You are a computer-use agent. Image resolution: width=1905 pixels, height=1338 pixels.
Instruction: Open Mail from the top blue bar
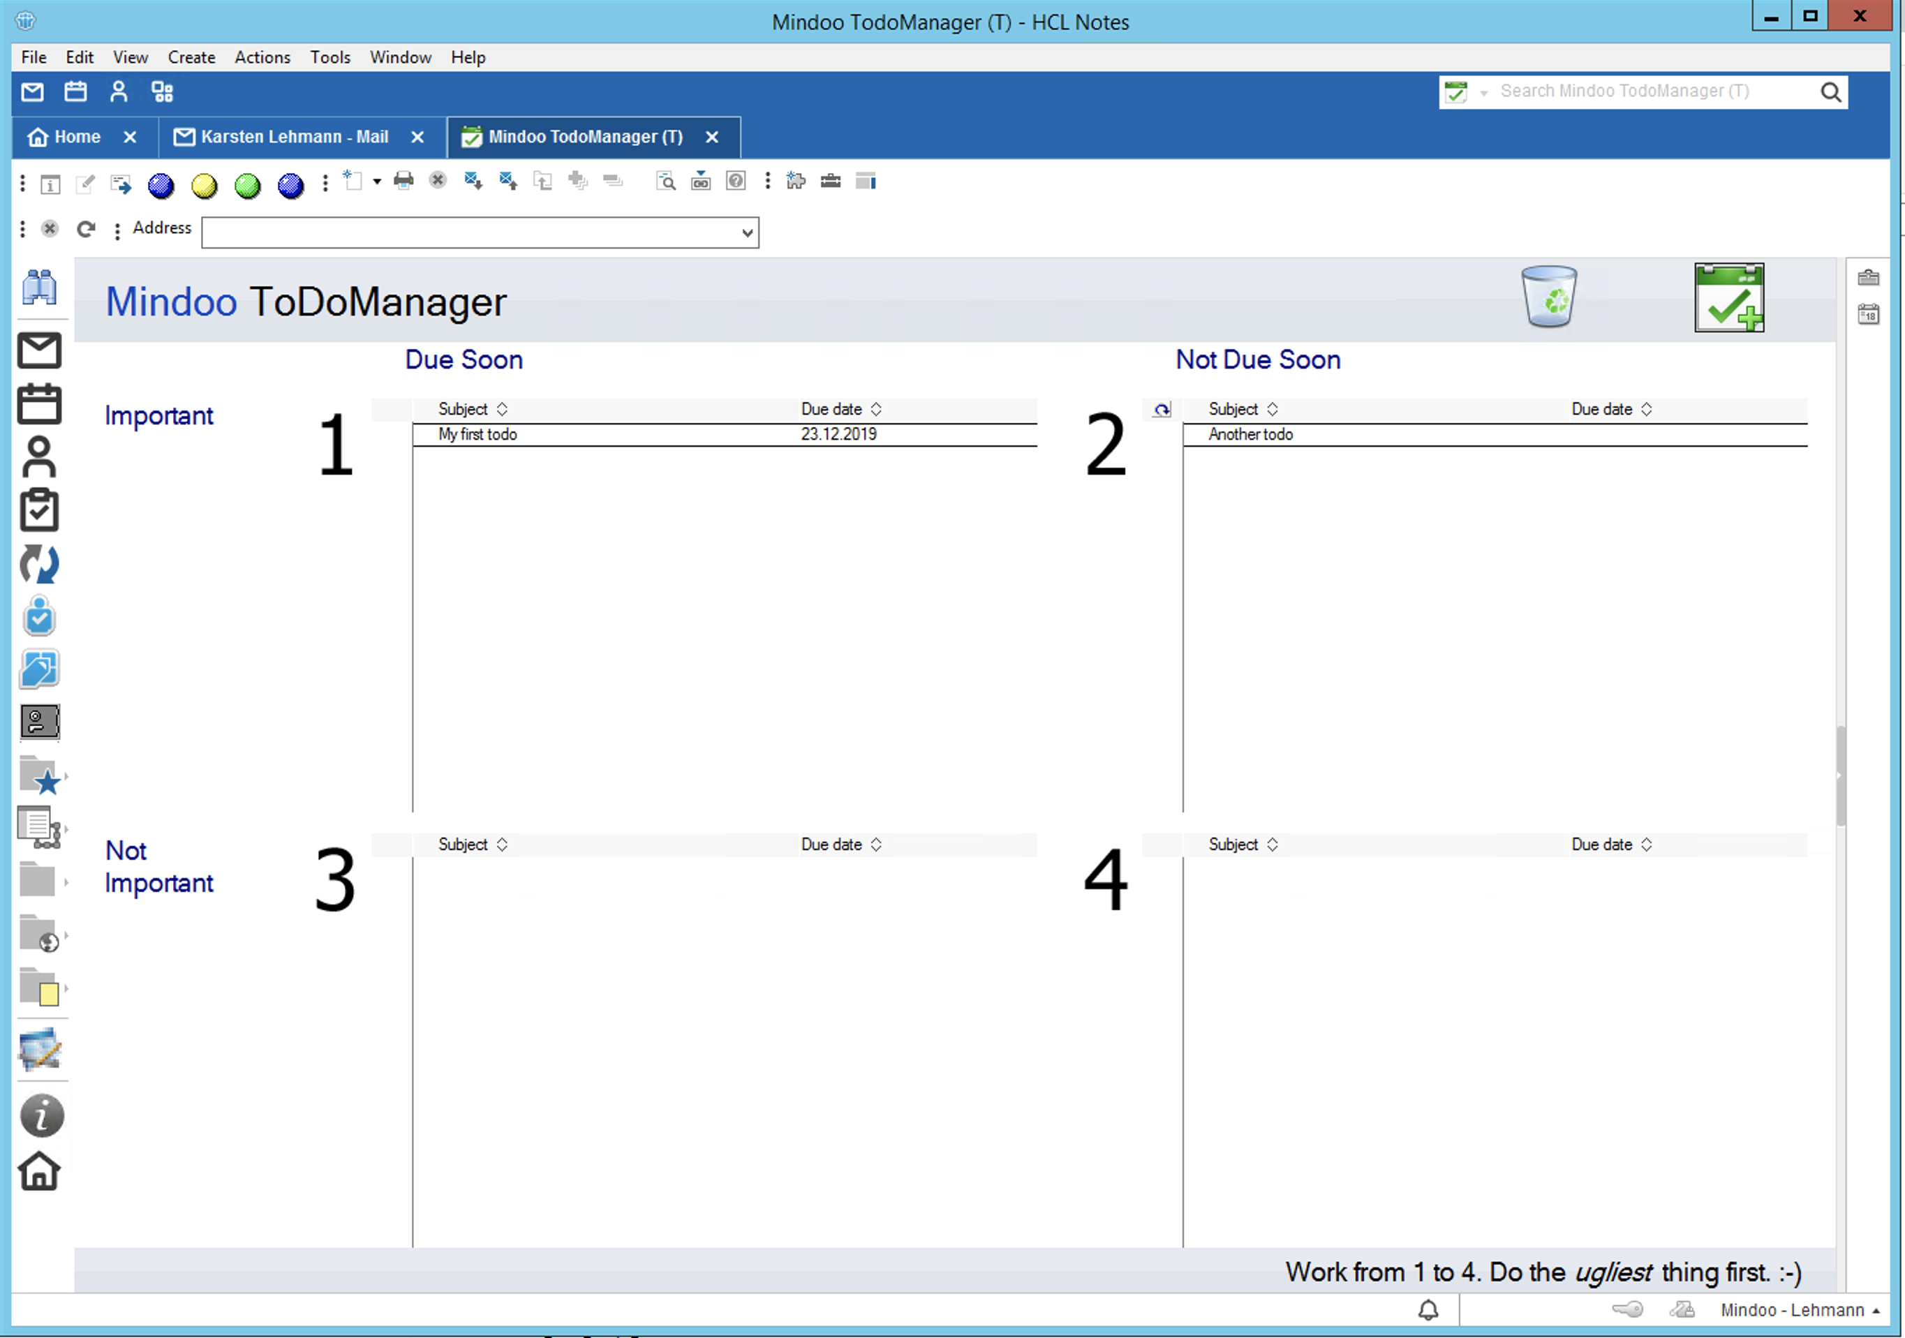tap(32, 92)
